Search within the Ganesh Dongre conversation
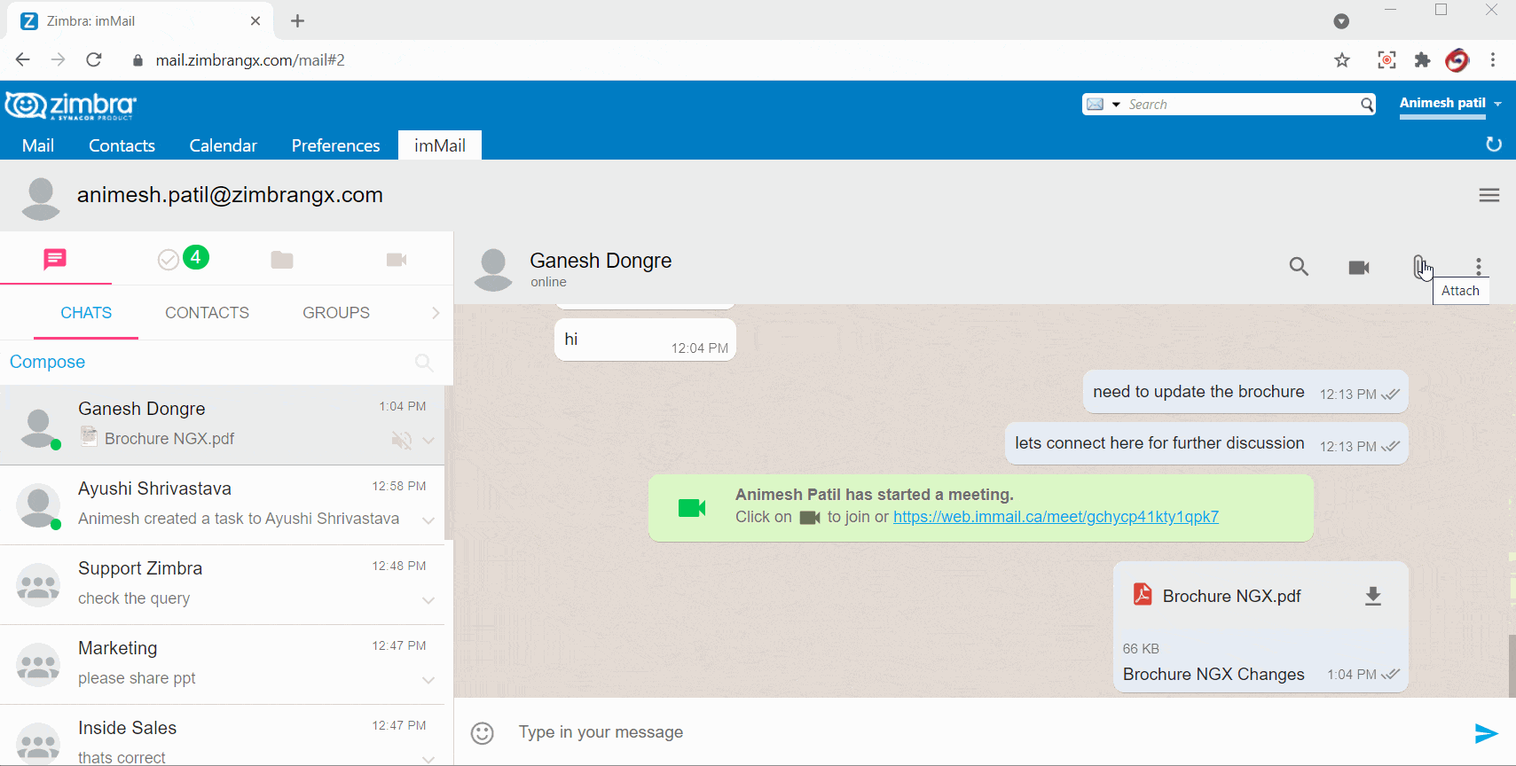This screenshot has width=1516, height=766. pos(1298,267)
